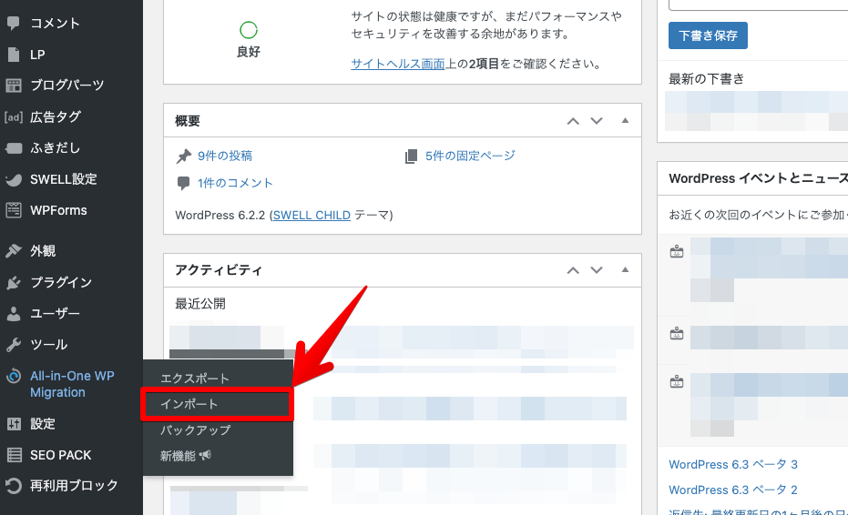Select 新機能 in the migration submenu
This screenshot has width=848, height=515.
(178, 456)
